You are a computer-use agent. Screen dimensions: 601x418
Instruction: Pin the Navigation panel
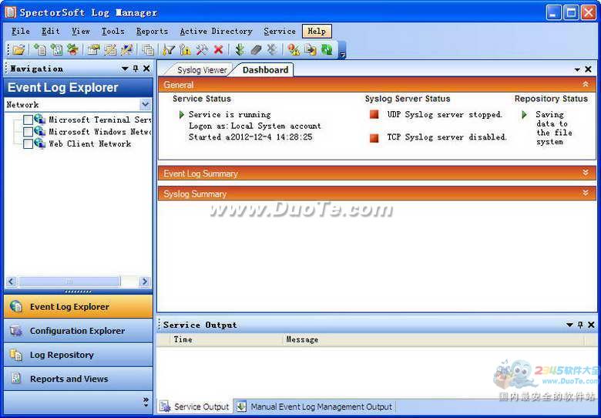(x=136, y=69)
